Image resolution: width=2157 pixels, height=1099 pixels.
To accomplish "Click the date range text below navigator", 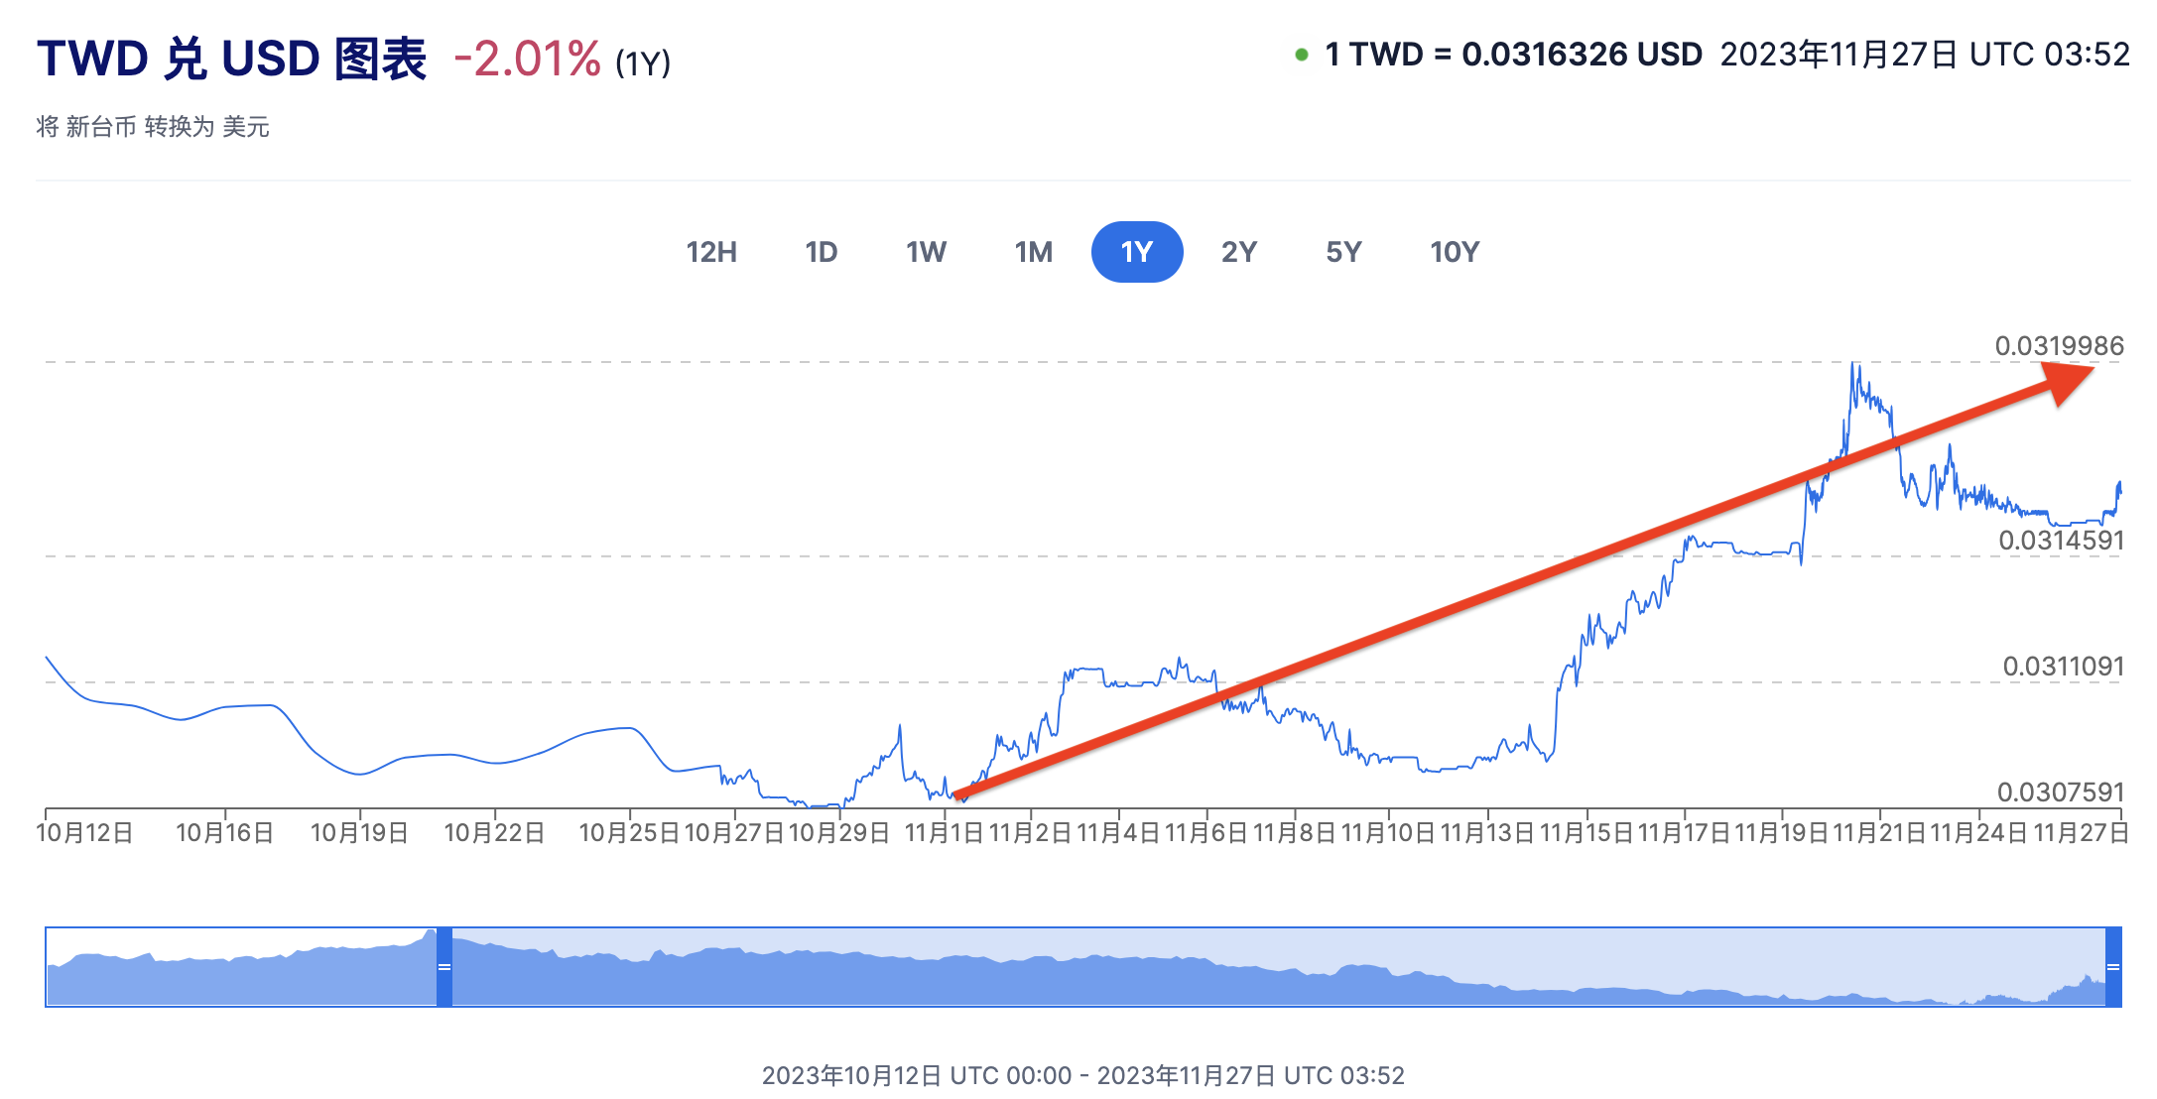I will coord(1082,1075).
